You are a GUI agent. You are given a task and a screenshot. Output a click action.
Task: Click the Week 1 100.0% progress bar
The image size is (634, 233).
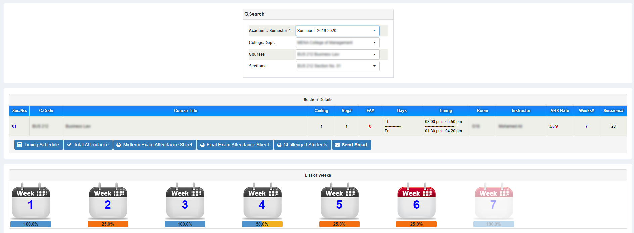[x=31, y=224]
